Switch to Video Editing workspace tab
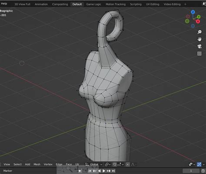 [172, 4]
